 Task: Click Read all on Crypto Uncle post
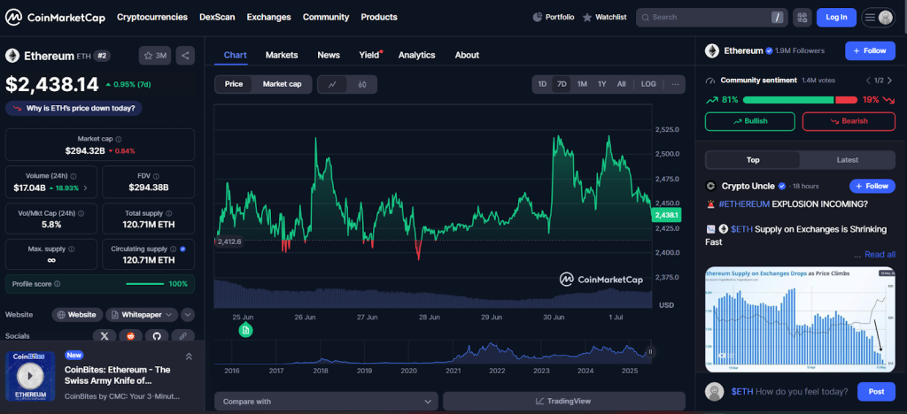click(x=880, y=255)
